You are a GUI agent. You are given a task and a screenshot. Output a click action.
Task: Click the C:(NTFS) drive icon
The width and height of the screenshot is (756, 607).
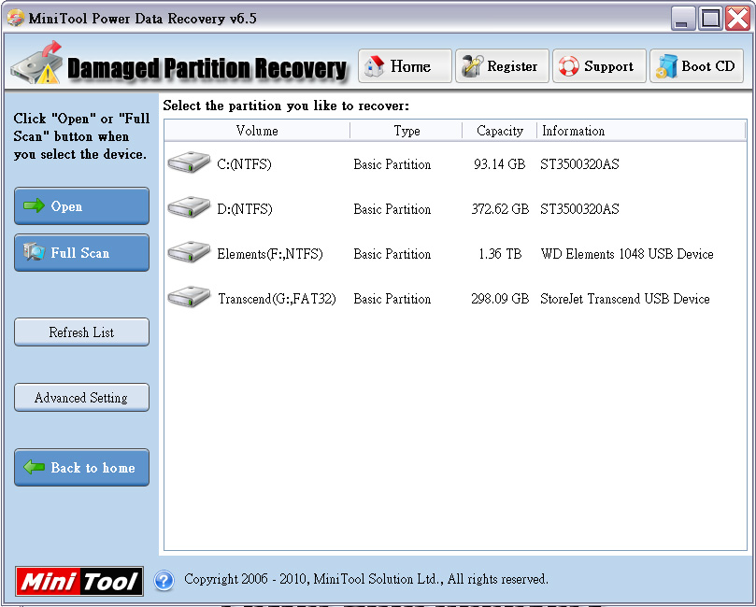[189, 162]
